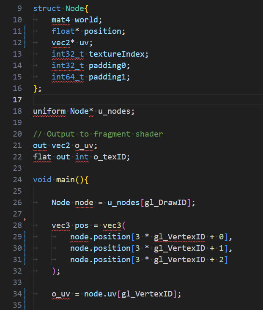The image size is (263, 310).
Task: Click line number 24 in the gutter
Action: 17,180
